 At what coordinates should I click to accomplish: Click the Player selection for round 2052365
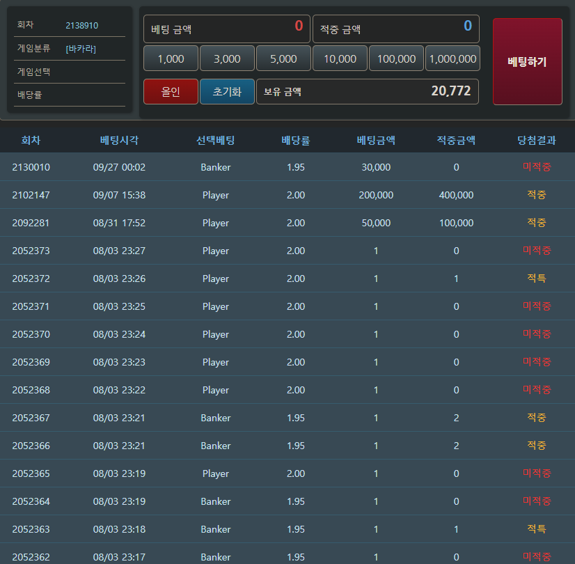coord(216,474)
